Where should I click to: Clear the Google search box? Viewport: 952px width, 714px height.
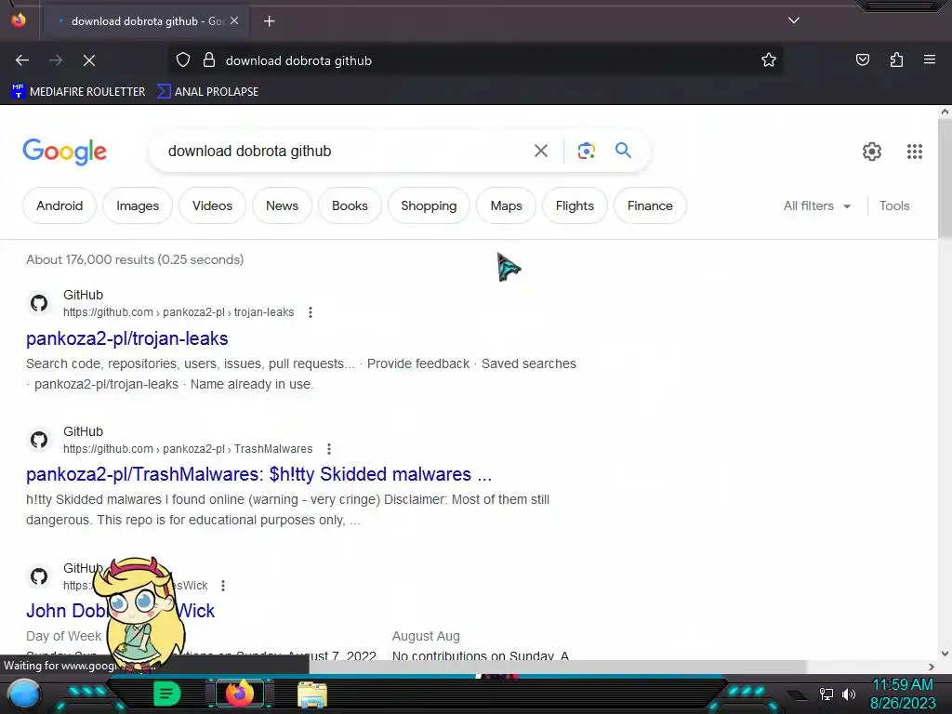[541, 151]
